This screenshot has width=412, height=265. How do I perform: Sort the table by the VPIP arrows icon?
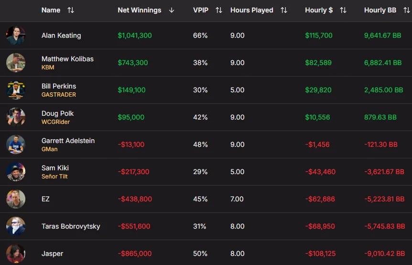click(x=219, y=10)
